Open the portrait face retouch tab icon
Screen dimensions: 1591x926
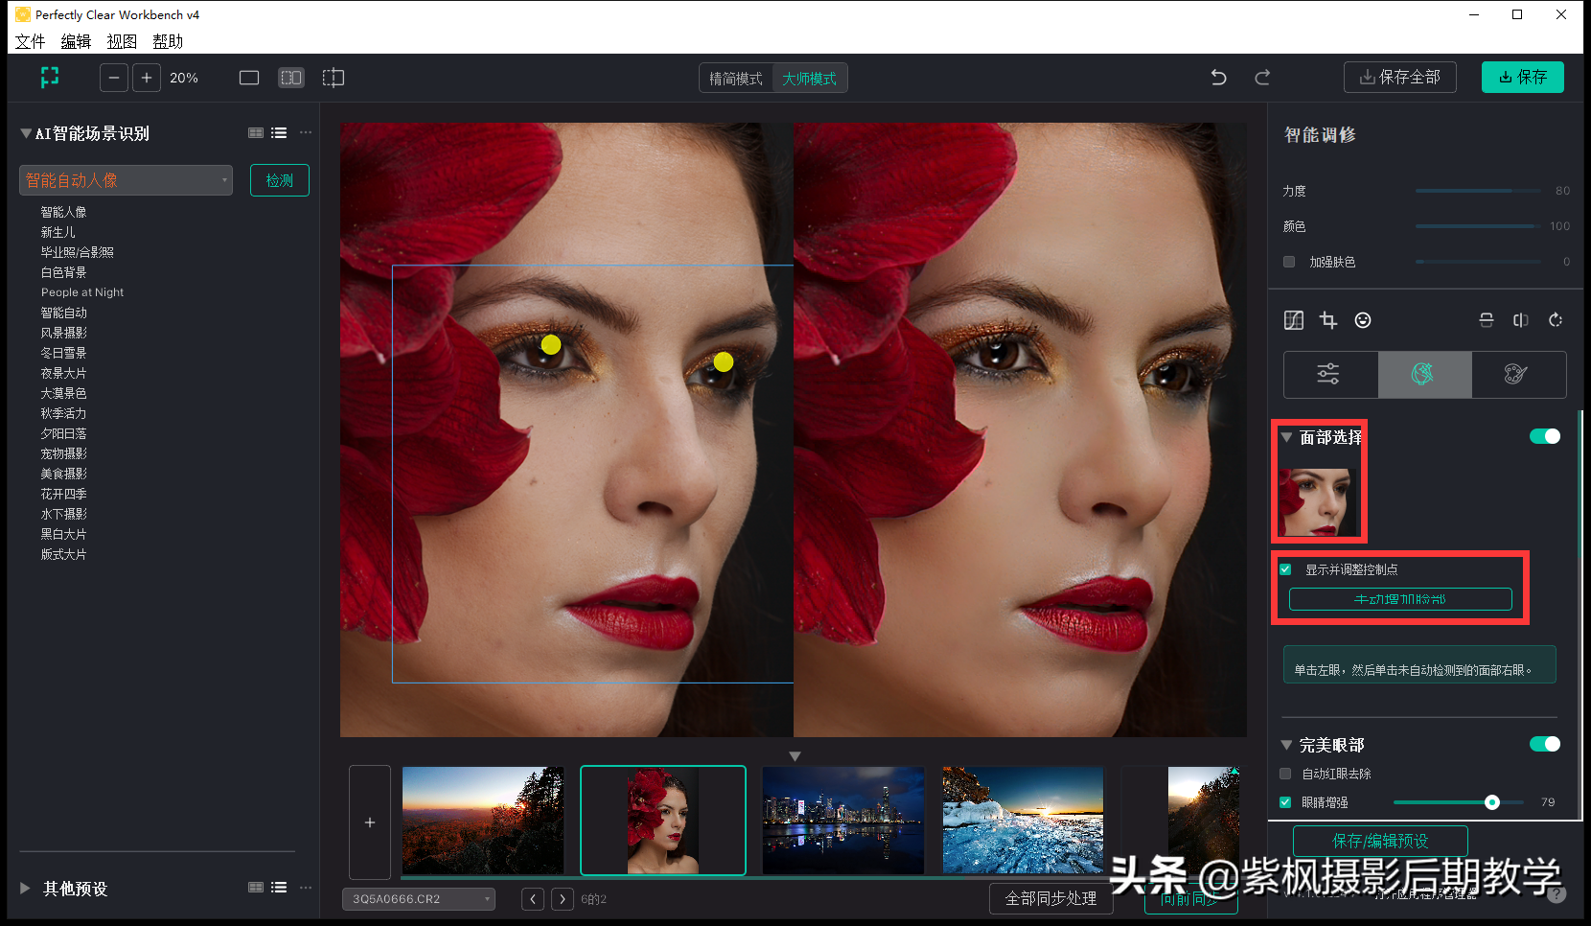pyautogui.click(x=1424, y=374)
